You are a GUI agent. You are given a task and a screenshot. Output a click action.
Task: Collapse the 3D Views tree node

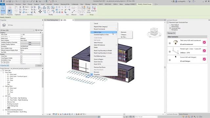tap(3, 96)
